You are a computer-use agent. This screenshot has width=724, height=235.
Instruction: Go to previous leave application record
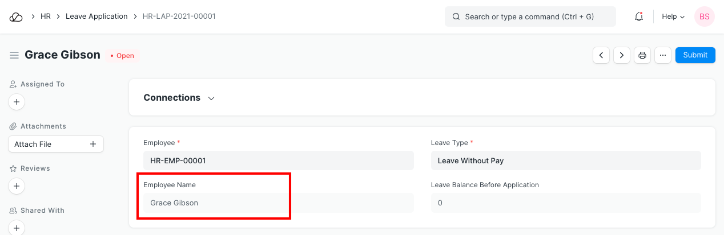pyautogui.click(x=601, y=55)
